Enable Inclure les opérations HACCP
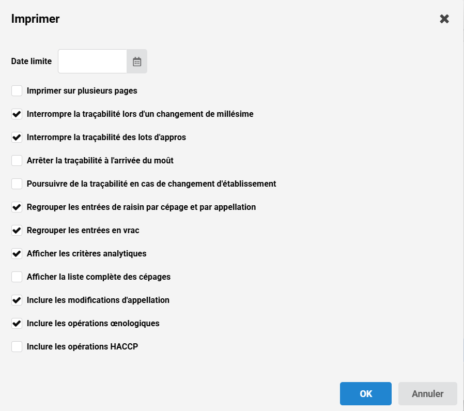 point(17,347)
